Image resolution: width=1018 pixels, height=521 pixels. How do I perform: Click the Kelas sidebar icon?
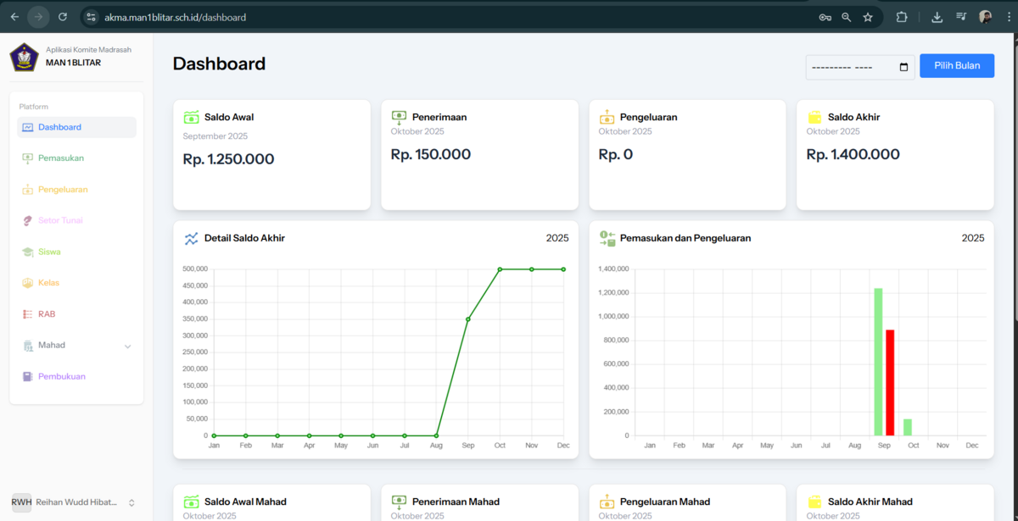pos(27,283)
